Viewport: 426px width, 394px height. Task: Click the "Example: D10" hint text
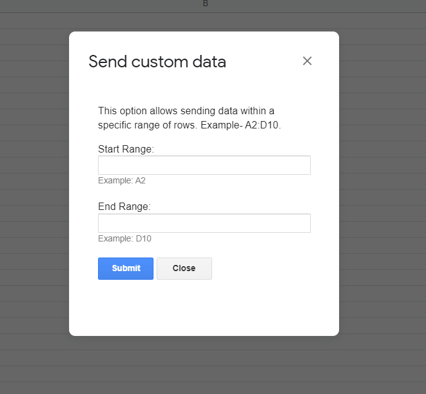click(x=125, y=238)
